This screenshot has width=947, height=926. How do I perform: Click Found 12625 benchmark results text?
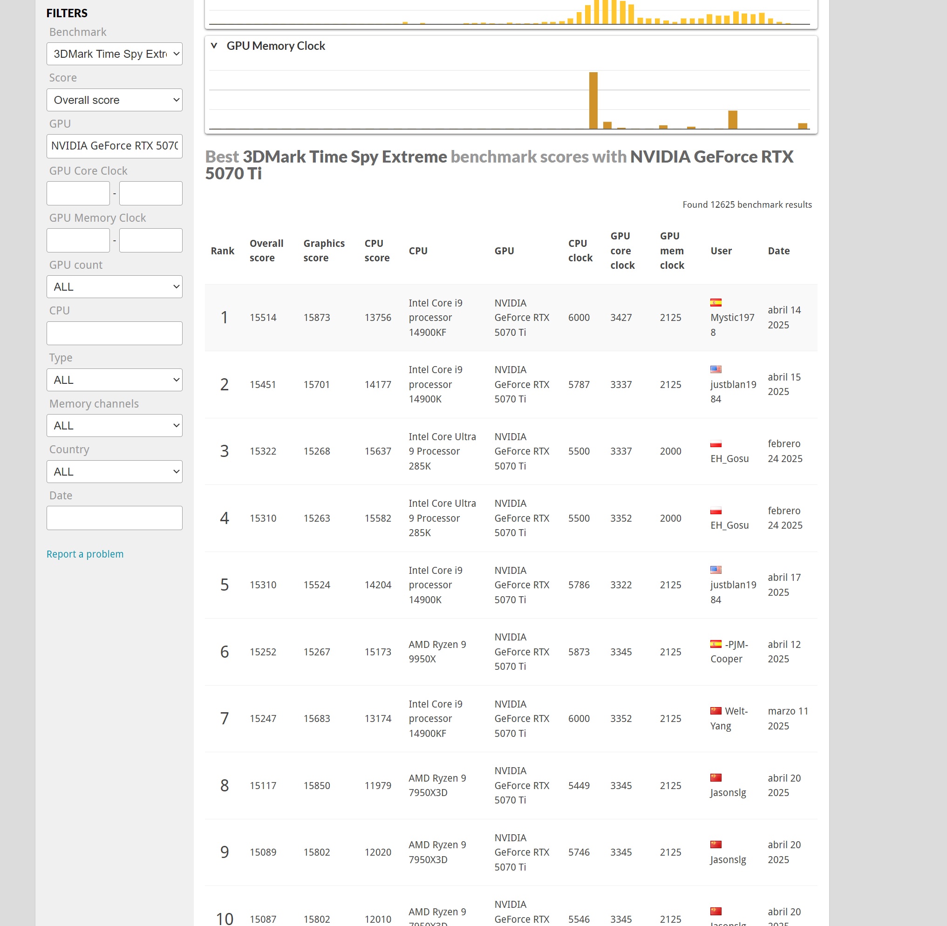coord(747,205)
